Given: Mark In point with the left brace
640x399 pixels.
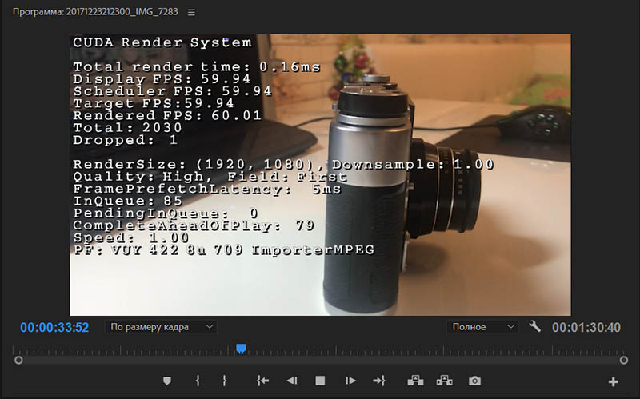Looking at the screenshot, I should point(198,381).
